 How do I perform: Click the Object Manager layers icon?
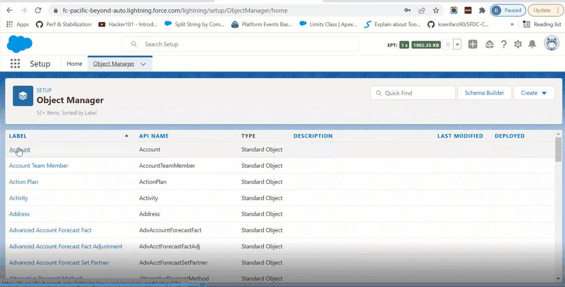pyautogui.click(x=23, y=96)
